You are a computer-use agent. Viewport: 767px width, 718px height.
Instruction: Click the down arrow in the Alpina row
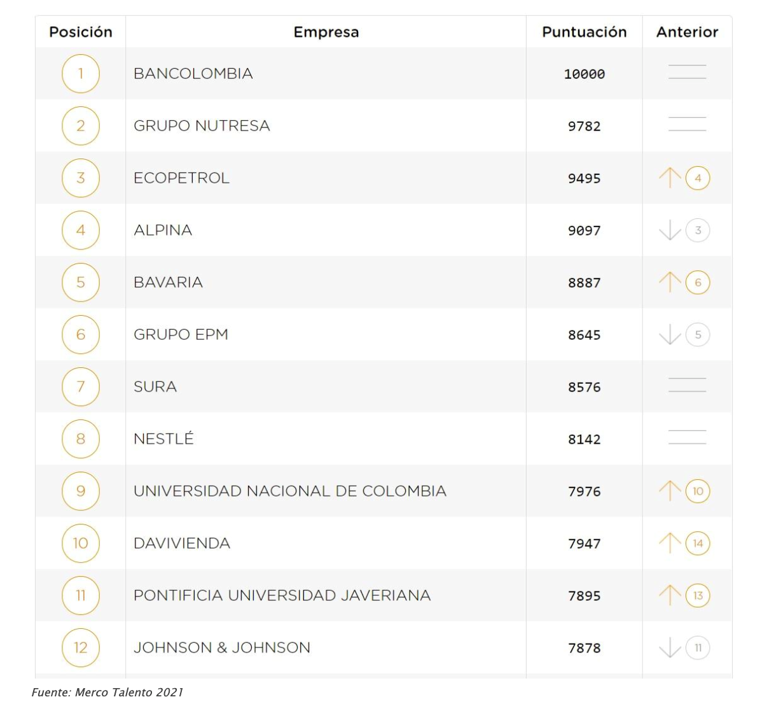(x=670, y=230)
